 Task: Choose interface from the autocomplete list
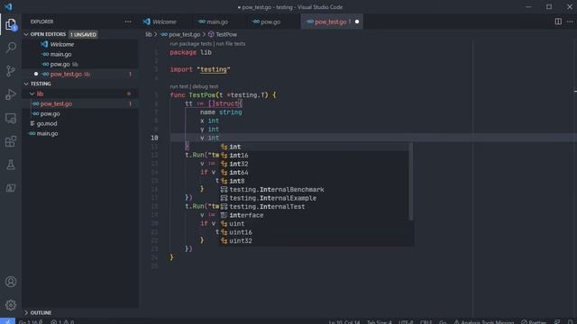(314, 215)
